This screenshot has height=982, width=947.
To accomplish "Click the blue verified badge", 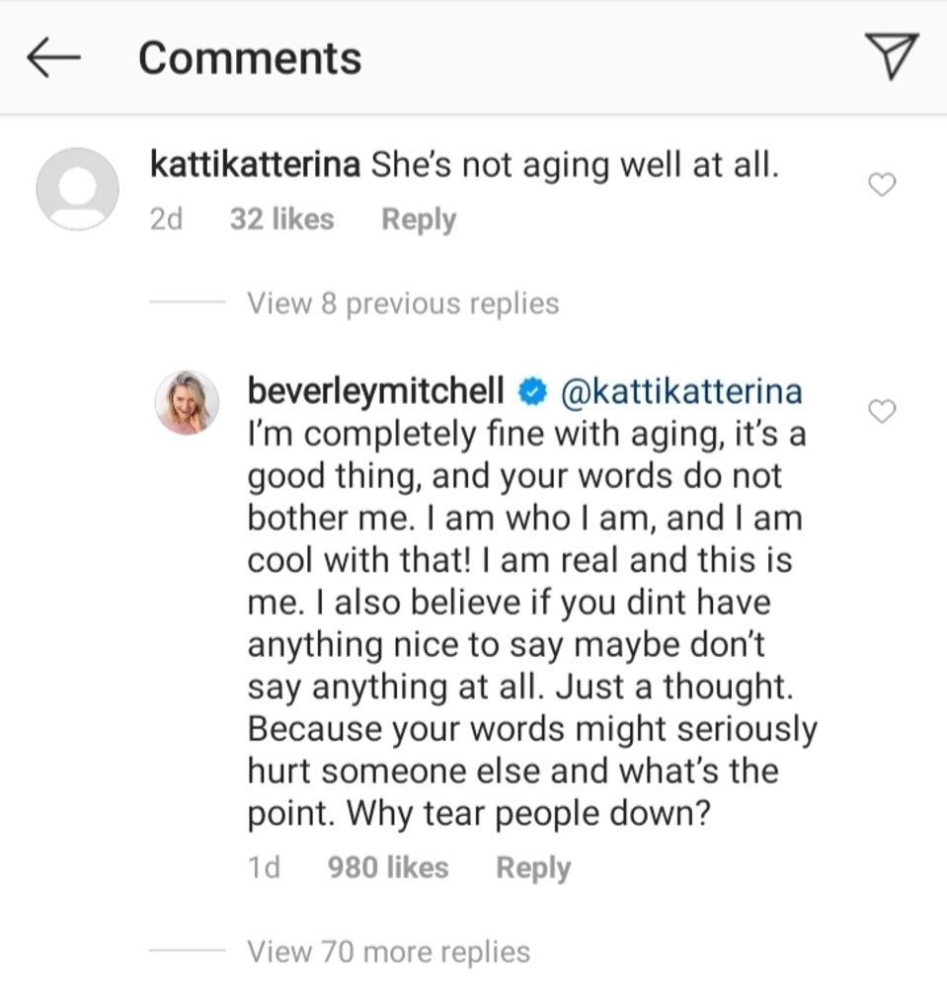I will 533,392.
